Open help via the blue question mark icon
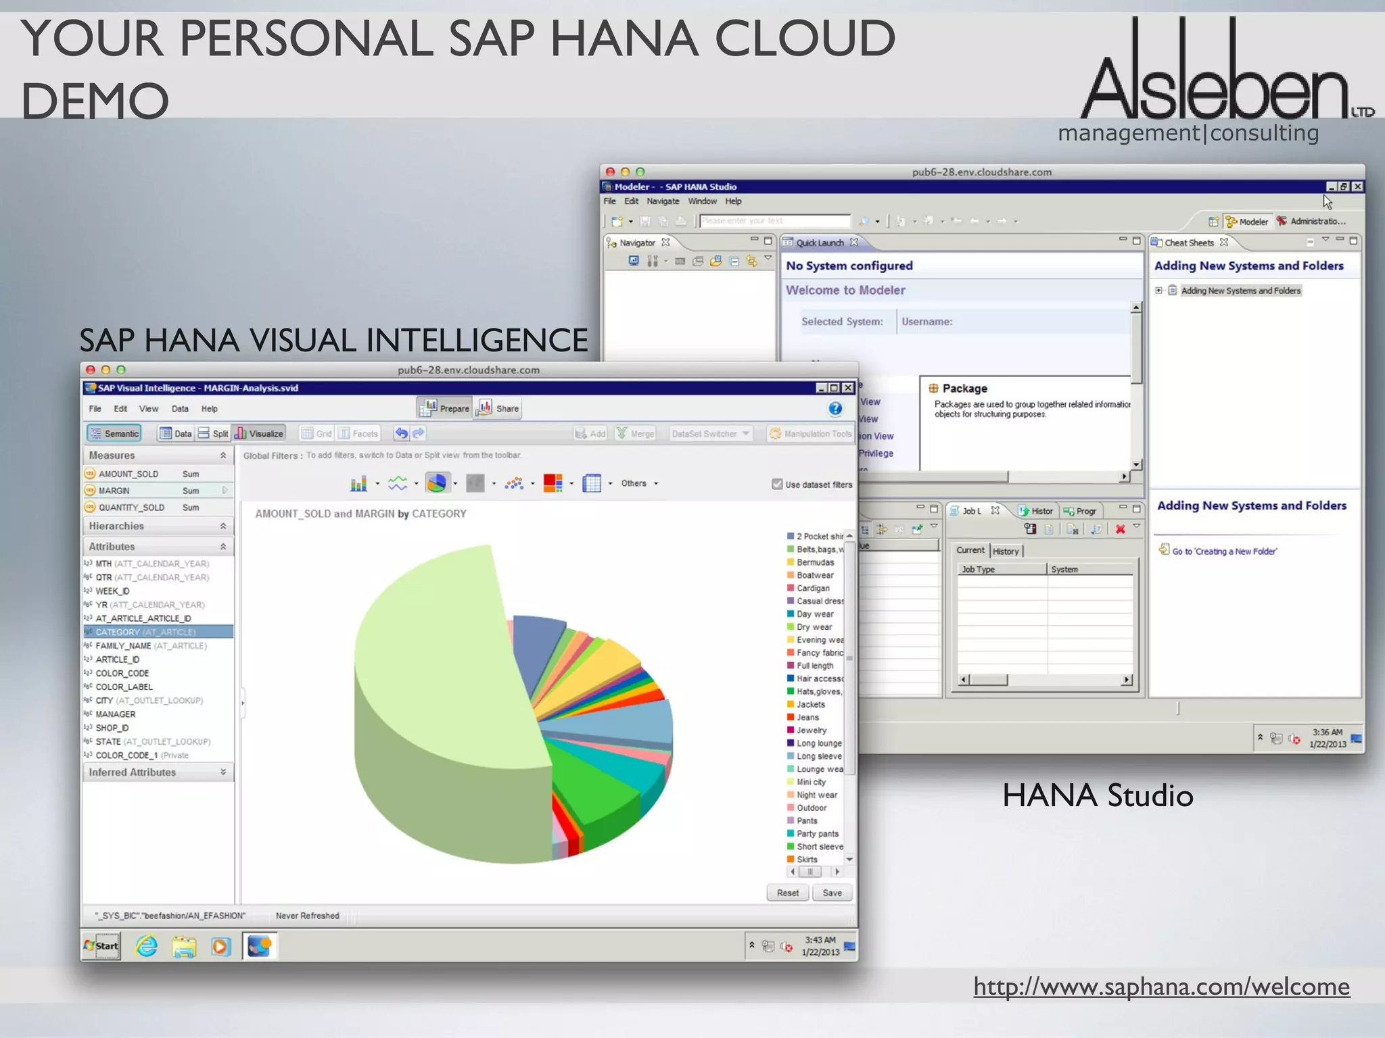1385x1038 pixels. tap(835, 408)
